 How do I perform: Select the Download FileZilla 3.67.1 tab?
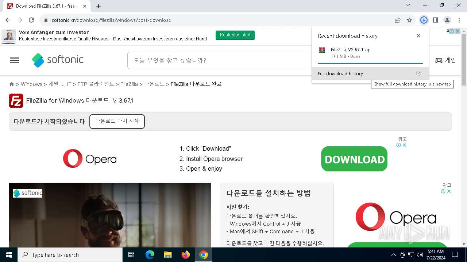47,6
